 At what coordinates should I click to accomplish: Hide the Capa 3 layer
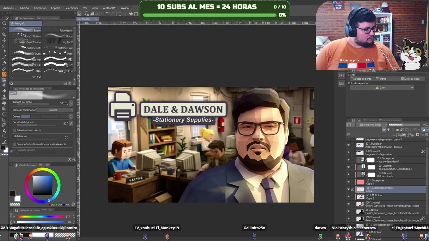coord(348,197)
